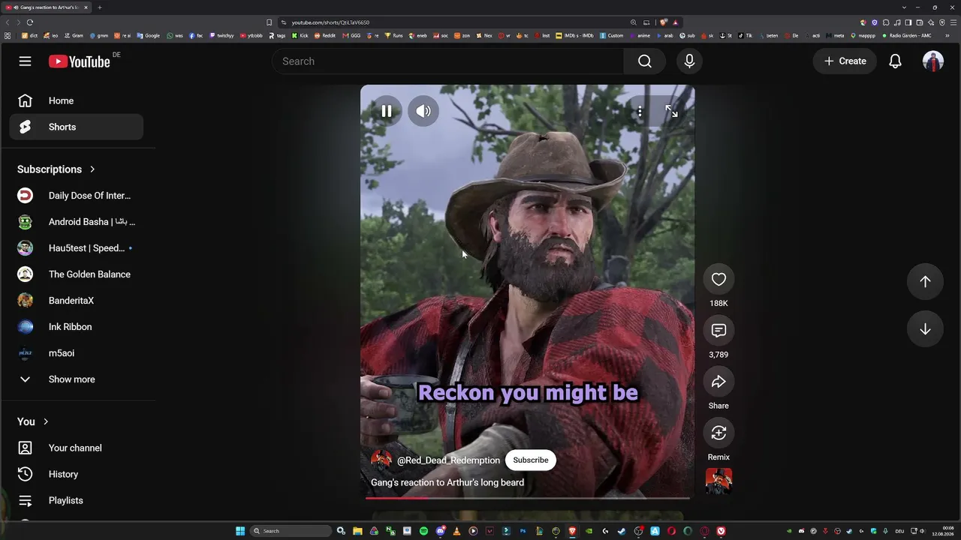The image size is (961, 540).
Task: Open the Windows Start menu
Action: pos(240,531)
